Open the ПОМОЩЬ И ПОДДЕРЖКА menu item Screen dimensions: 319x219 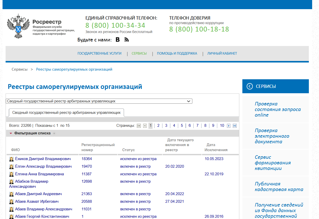[x=177, y=53]
